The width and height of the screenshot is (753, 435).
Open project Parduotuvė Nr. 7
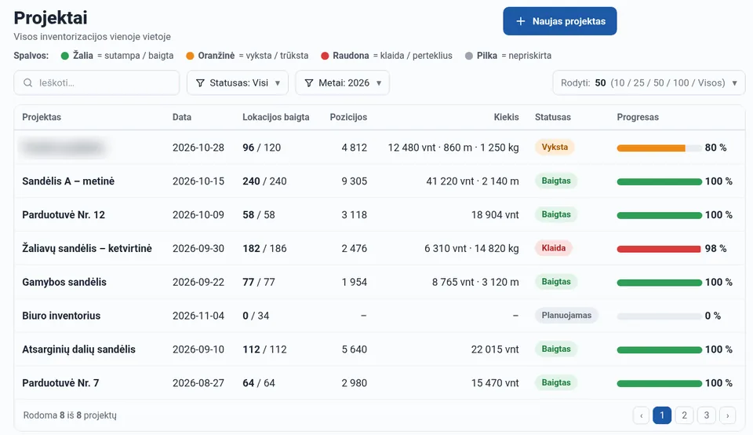pyautogui.click(x=60, y=383)
